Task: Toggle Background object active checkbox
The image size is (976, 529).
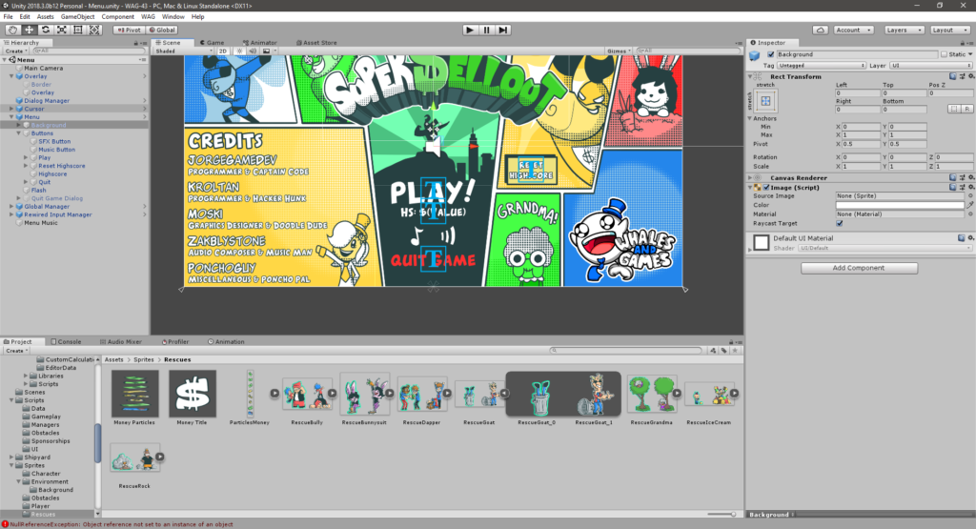Action: (770, 54)
